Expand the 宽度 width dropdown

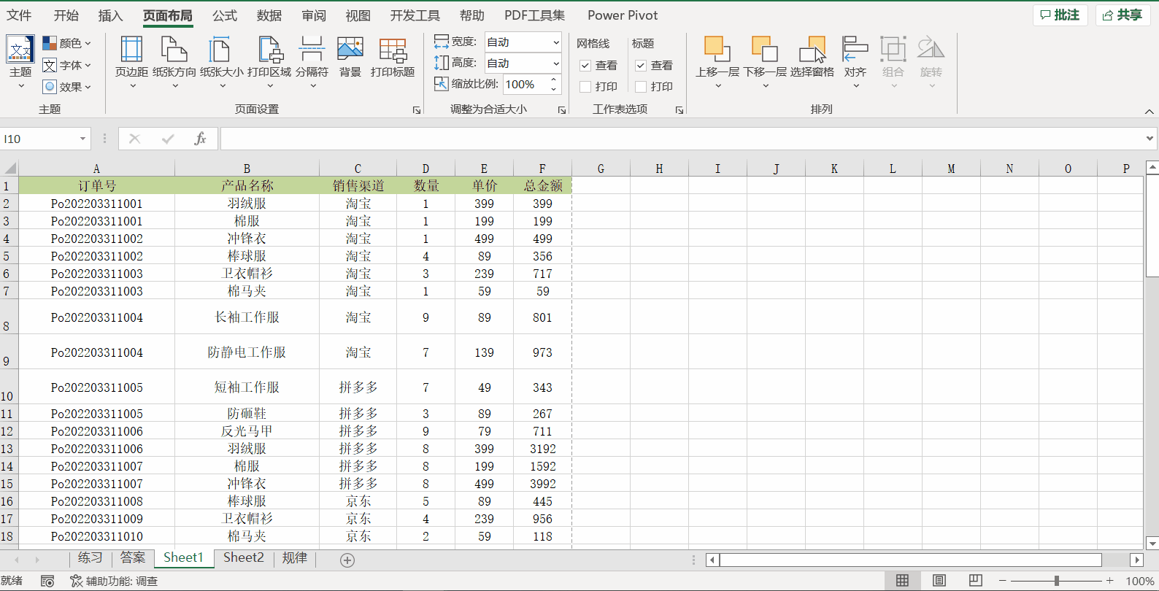(555, 42)
